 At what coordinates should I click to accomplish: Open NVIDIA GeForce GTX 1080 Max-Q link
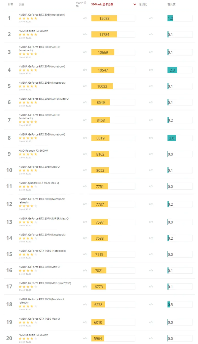point(39,319)
